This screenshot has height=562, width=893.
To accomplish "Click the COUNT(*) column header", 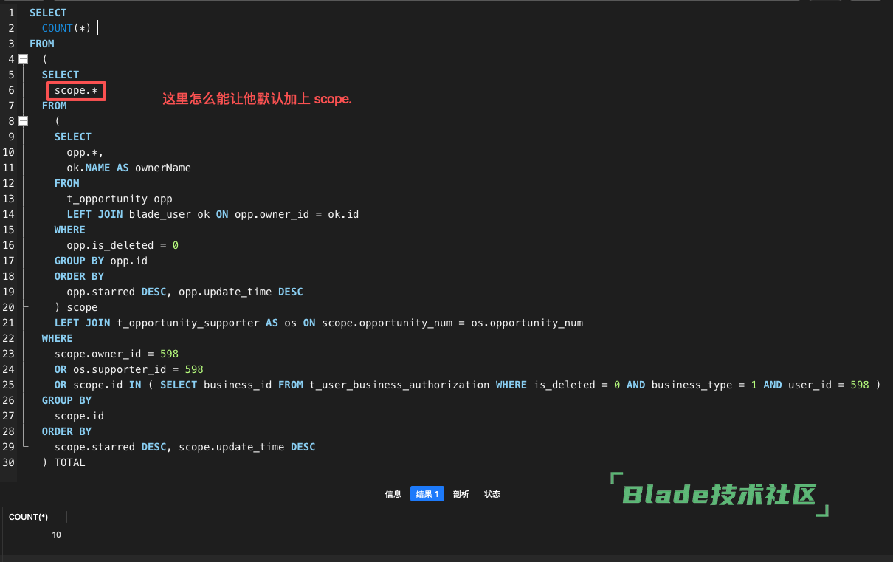I will [29, 517].
